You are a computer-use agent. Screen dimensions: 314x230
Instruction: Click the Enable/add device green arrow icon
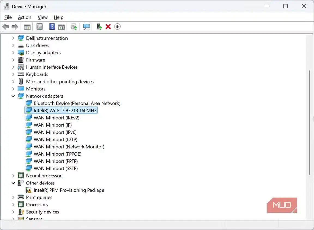tap(99, 27)
